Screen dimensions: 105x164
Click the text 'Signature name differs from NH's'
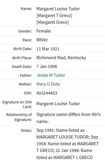point(68,115)
